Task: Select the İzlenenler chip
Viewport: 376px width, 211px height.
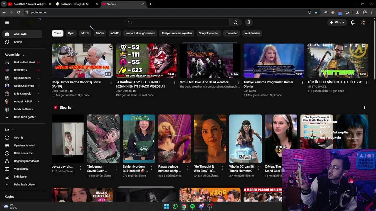Action: [x=231, y=33]
